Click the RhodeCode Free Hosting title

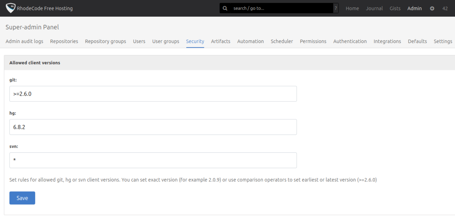point(45,8)
